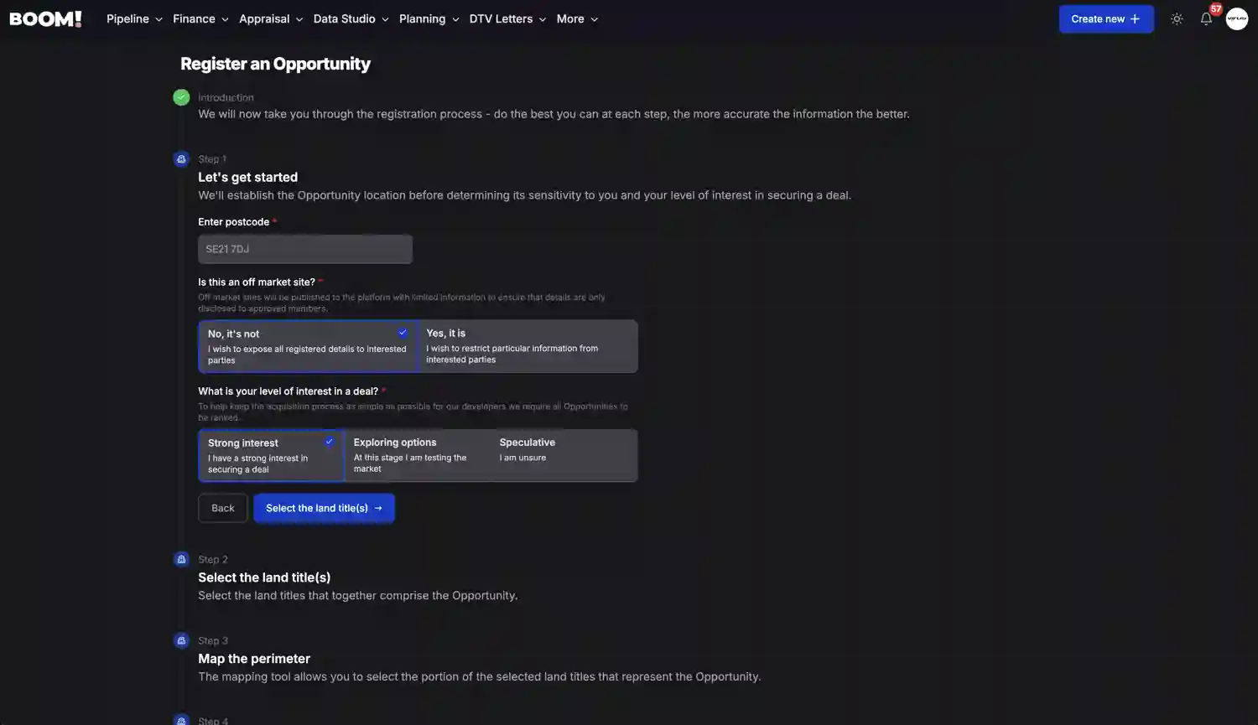Click the BOOM! logo
Image resolution: width=1258 pixels, height=725 pixels.
(x=45, y=18)
